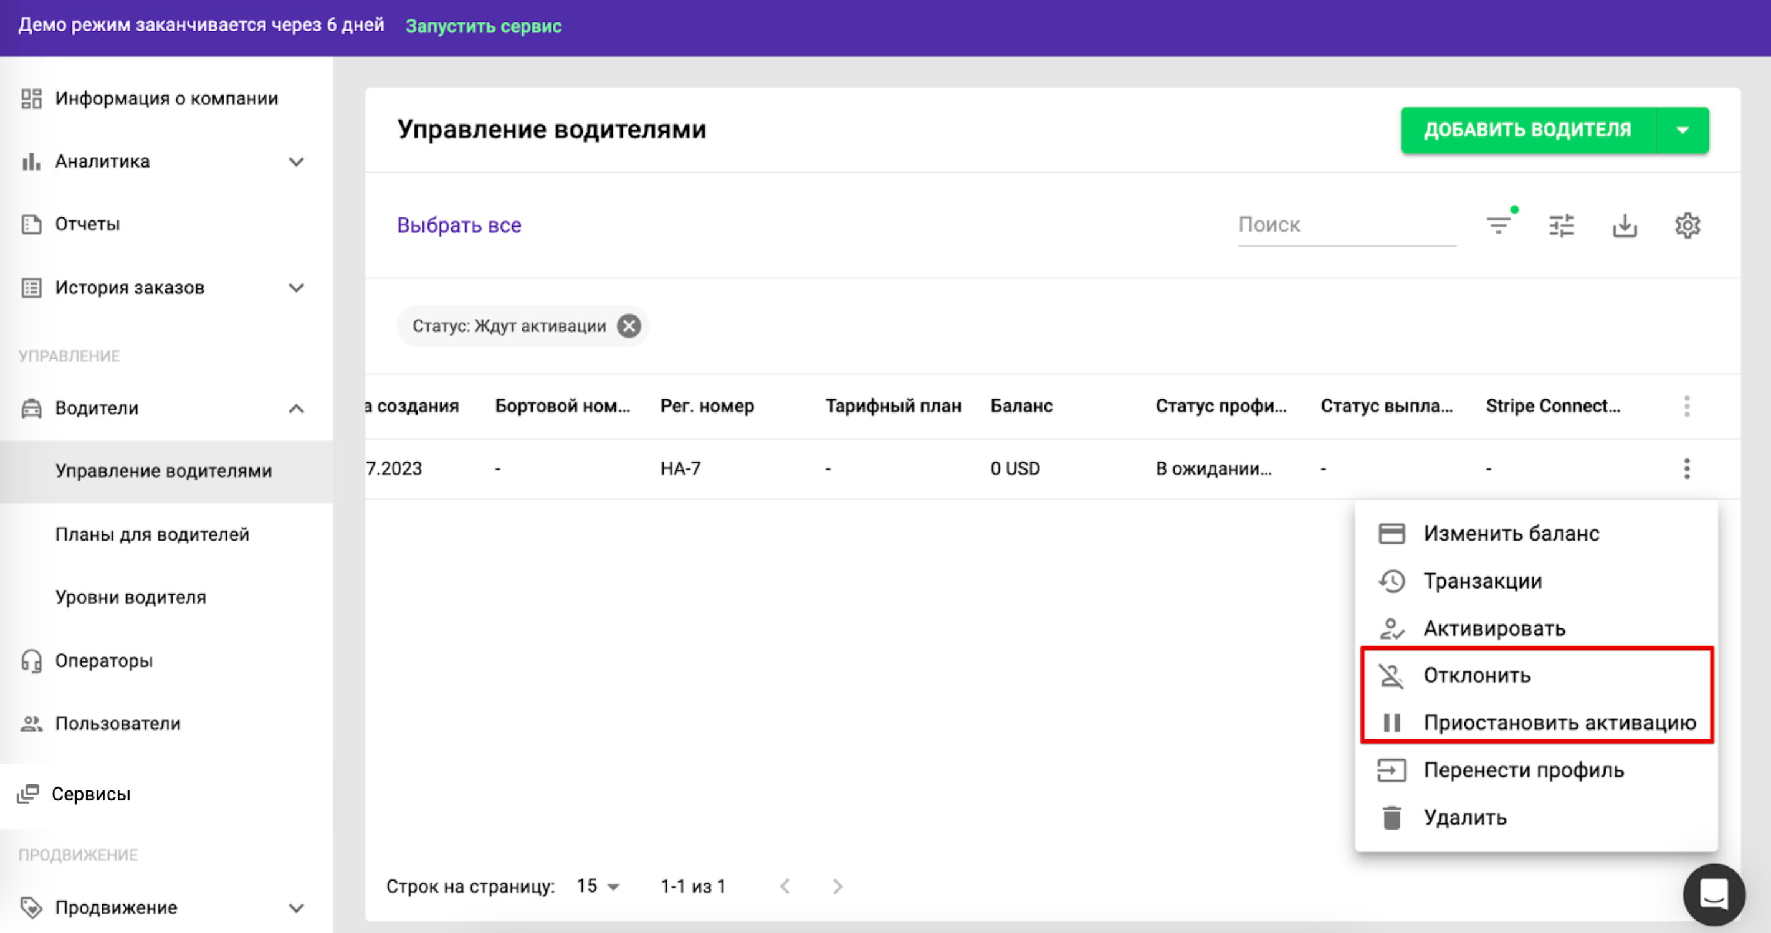
Task: Open the column tuning sliders icon
Action: point(1562,225)
